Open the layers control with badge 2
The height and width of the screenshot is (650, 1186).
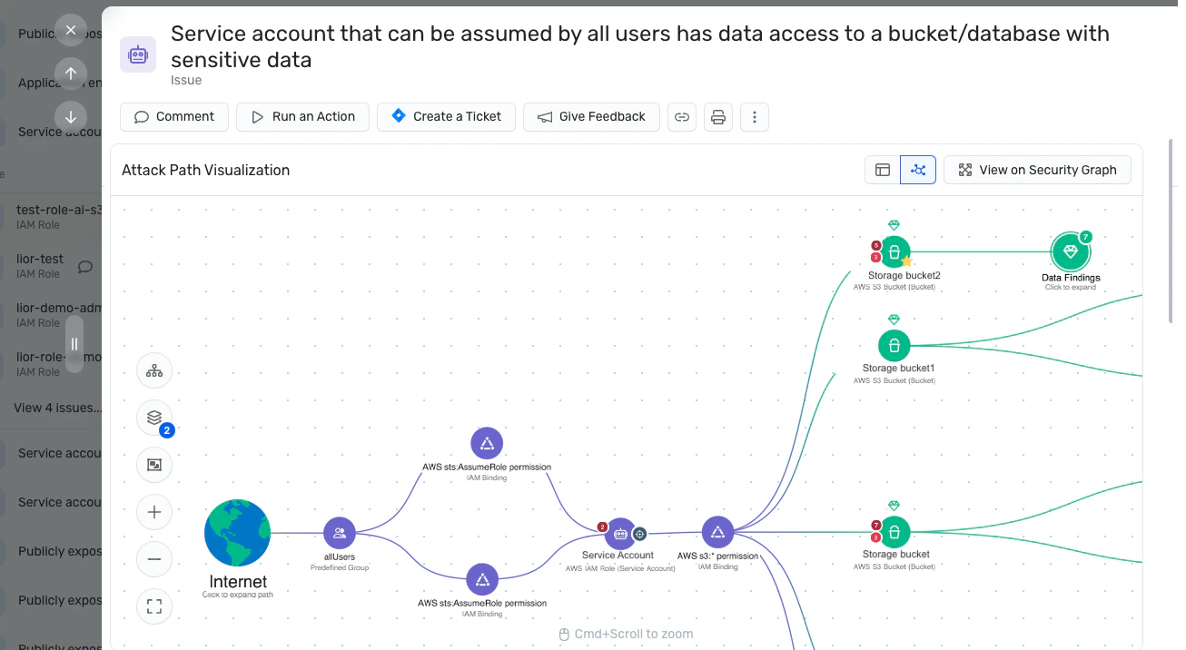[x=154, y=418]
